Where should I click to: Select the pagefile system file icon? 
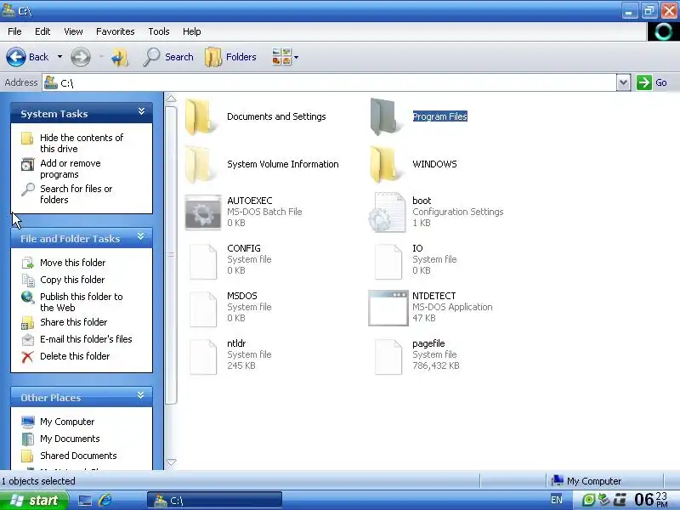click(x=388, y=357)
